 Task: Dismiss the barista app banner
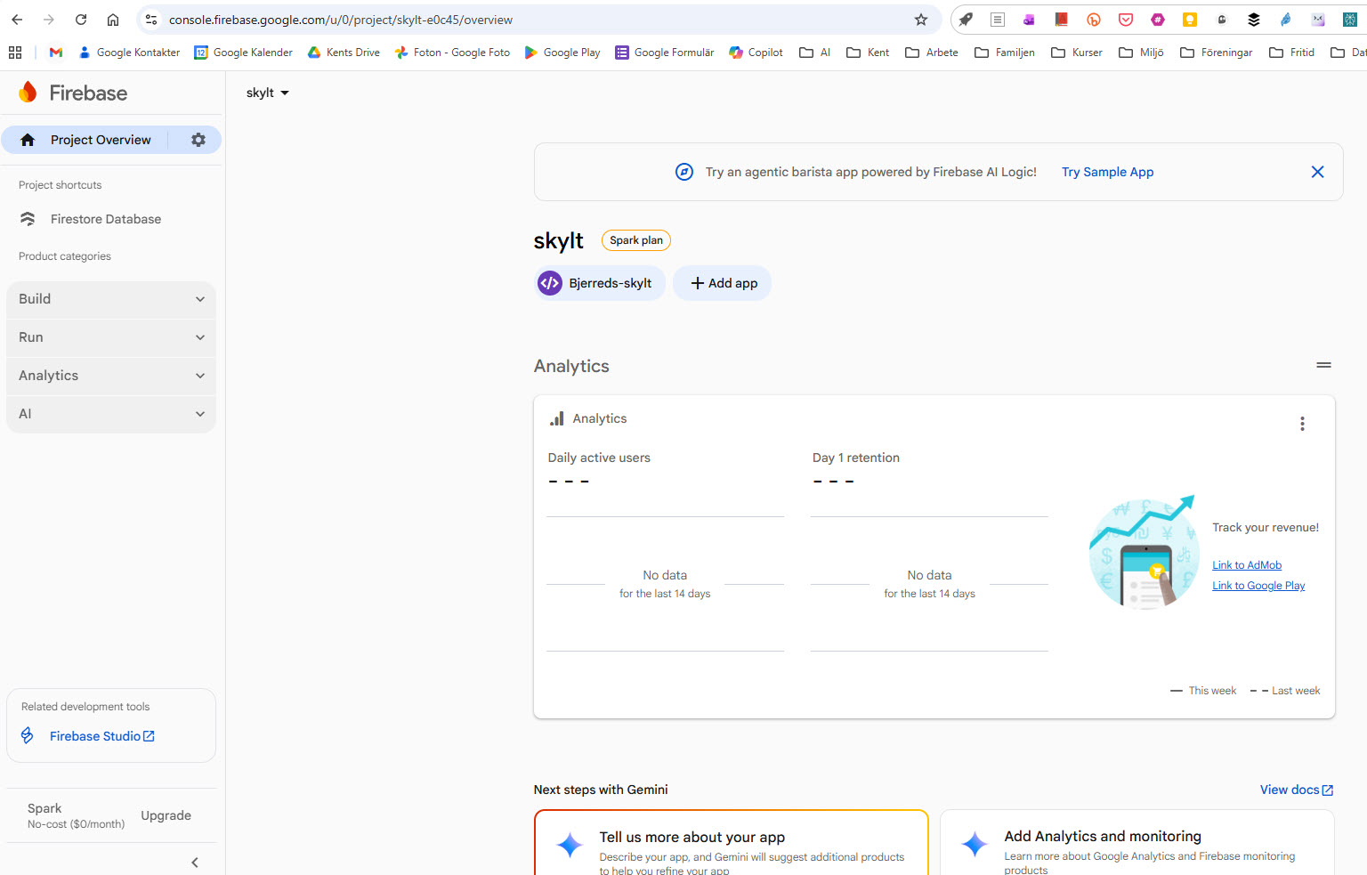click(x=1317, y=172)
